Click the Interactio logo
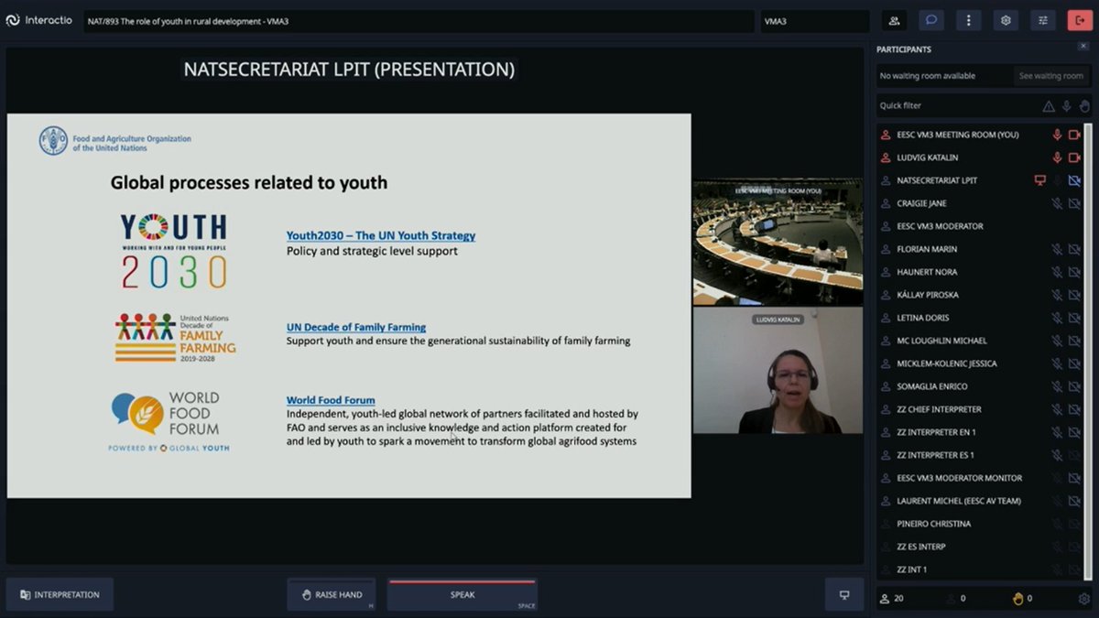The width and height of the screenshot is (1099, 618). pos(38,20)
